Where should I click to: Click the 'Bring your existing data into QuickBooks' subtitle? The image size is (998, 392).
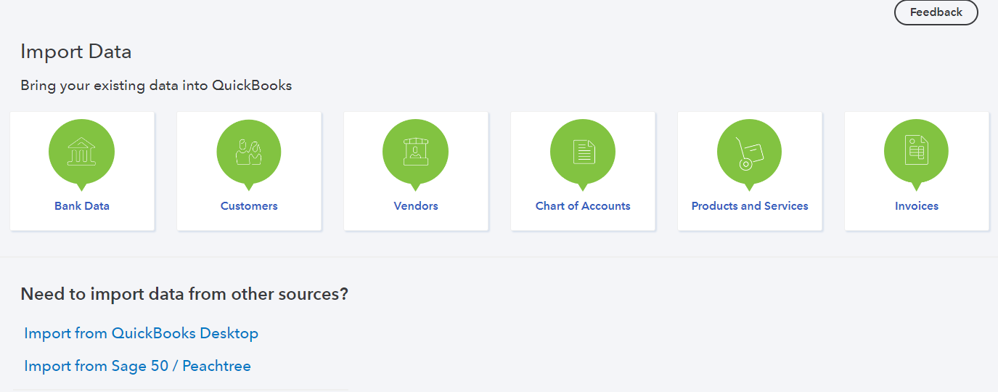(156, 86)
